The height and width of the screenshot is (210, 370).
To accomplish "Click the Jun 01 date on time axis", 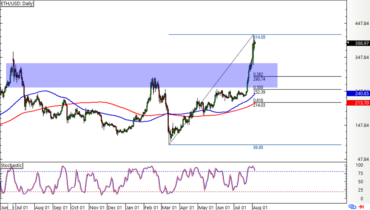I will pyautogui.click(x=223, y=208).
